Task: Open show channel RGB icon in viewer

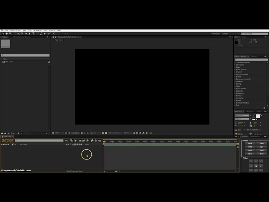Action: pyautogui.click(x=88, y=133)
